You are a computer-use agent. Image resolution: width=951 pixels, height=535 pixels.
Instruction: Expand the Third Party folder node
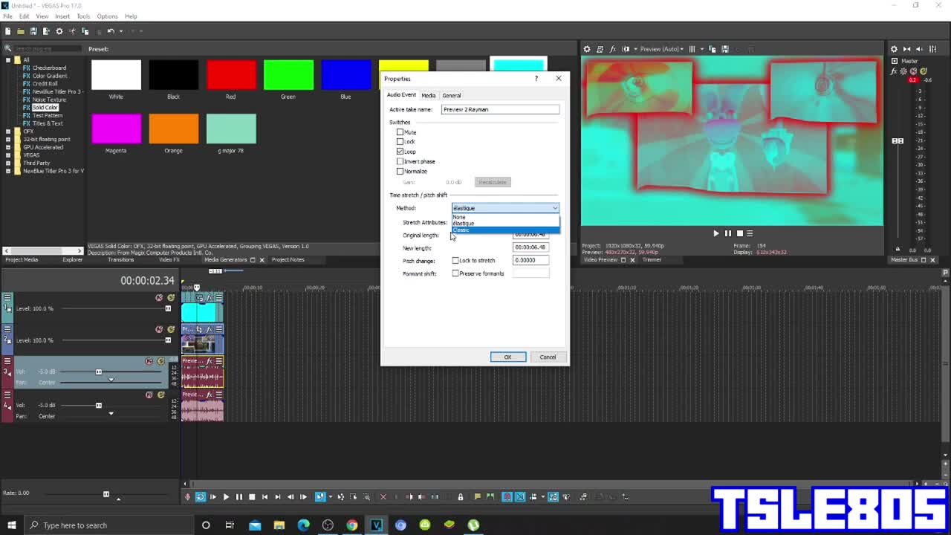(x=8, y=163)
